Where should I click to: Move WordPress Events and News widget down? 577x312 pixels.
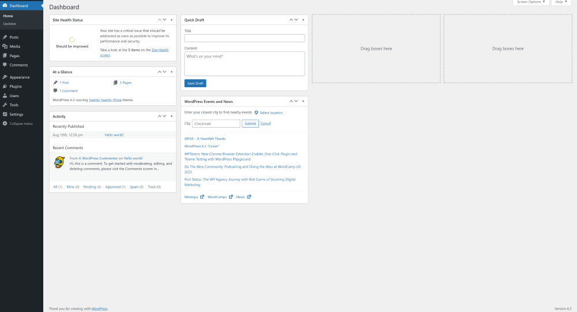(x=296, y=101)
